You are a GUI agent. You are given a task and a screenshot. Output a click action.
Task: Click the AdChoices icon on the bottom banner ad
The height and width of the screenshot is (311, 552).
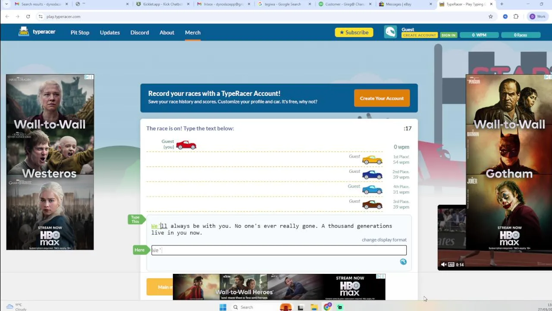click(378, 276)
